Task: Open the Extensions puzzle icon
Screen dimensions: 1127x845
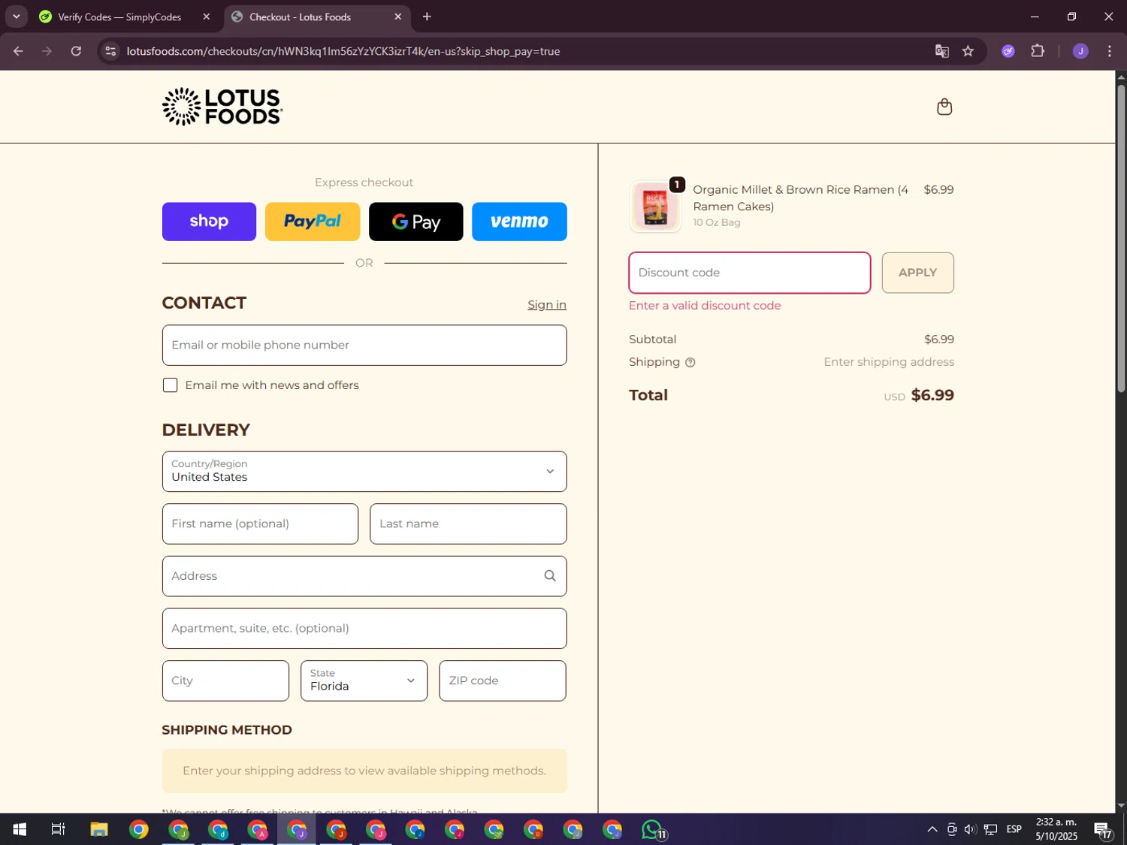Action: (1038, 51)
